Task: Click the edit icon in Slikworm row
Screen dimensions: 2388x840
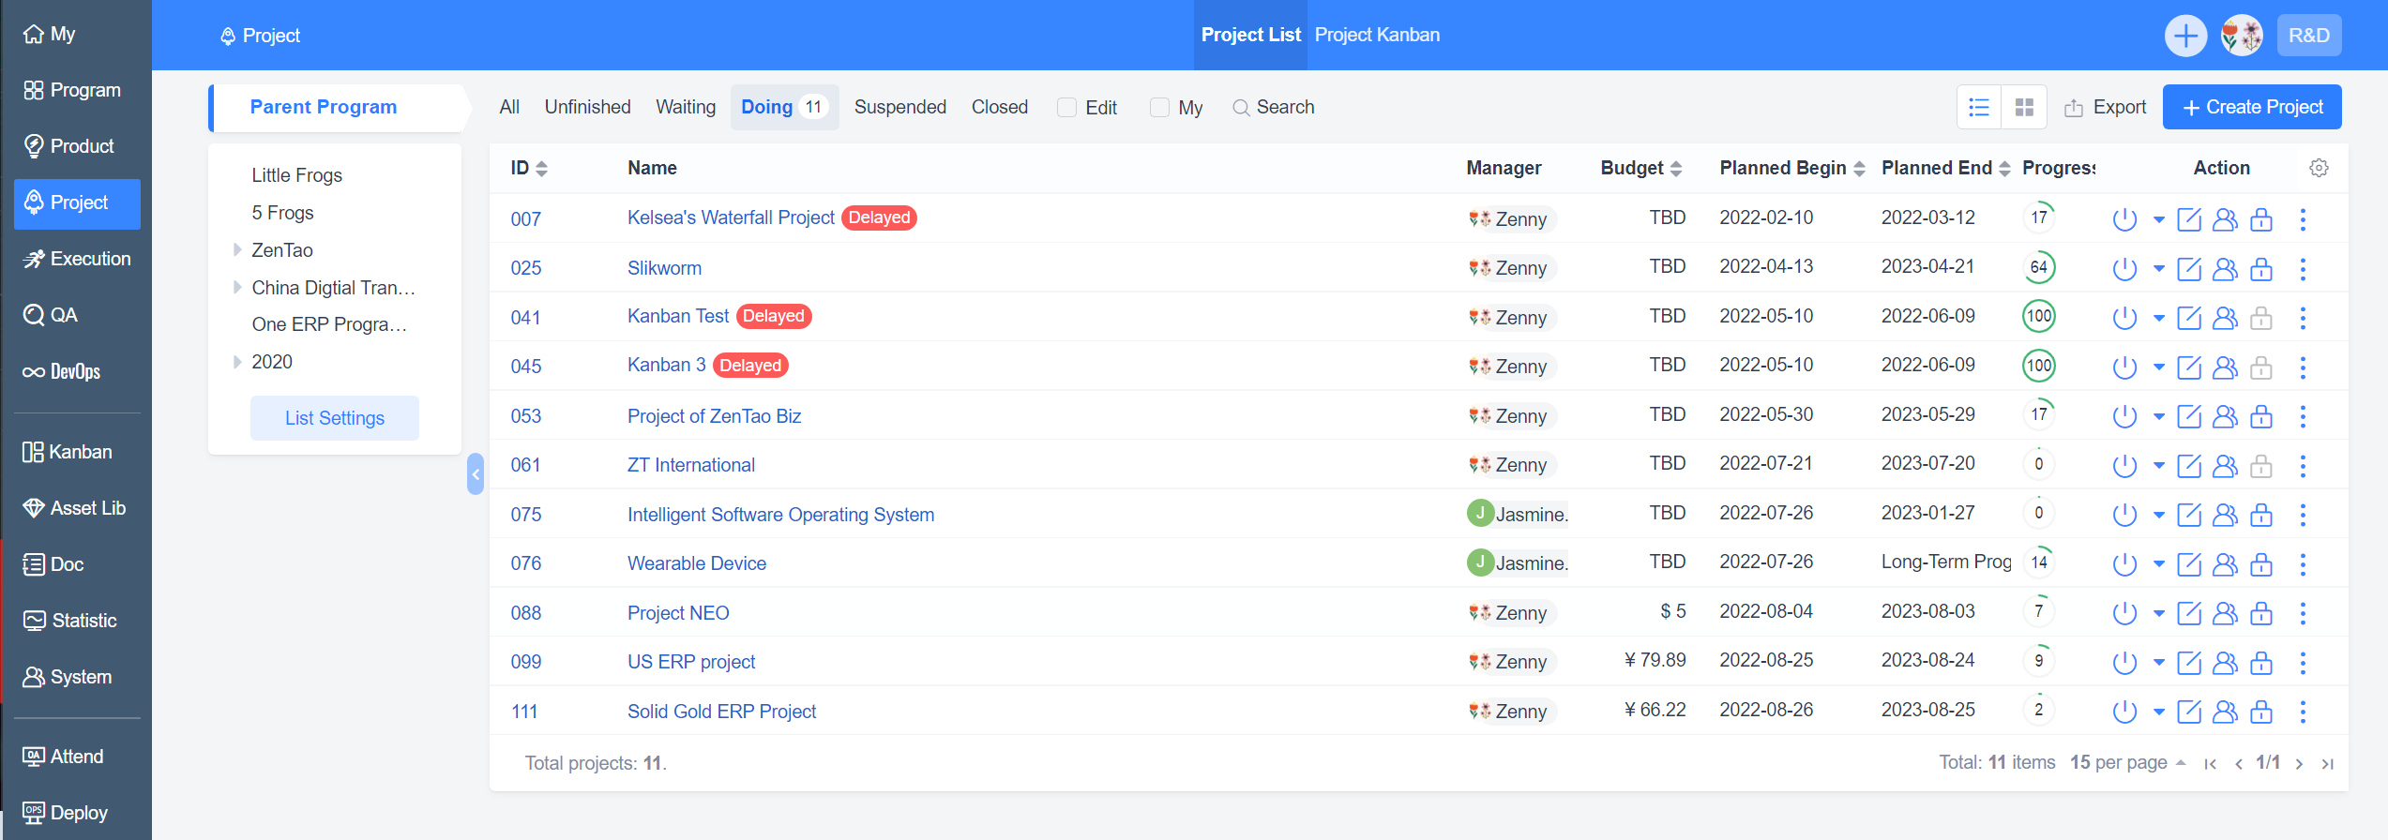Action: click(x=2188, y=269)
